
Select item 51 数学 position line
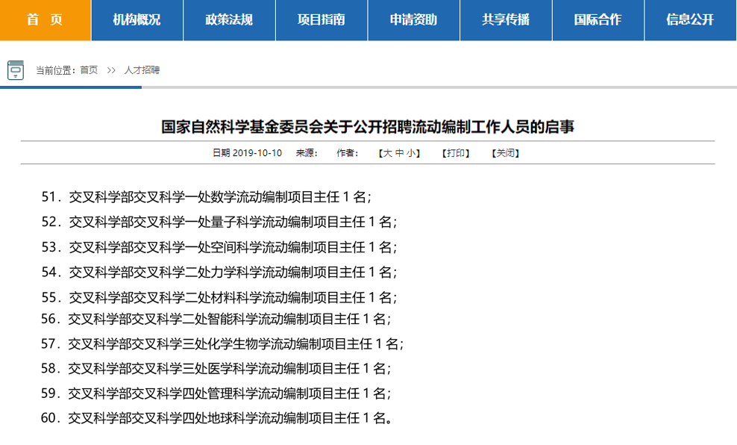pyautogui.click(x=207, y=196)
